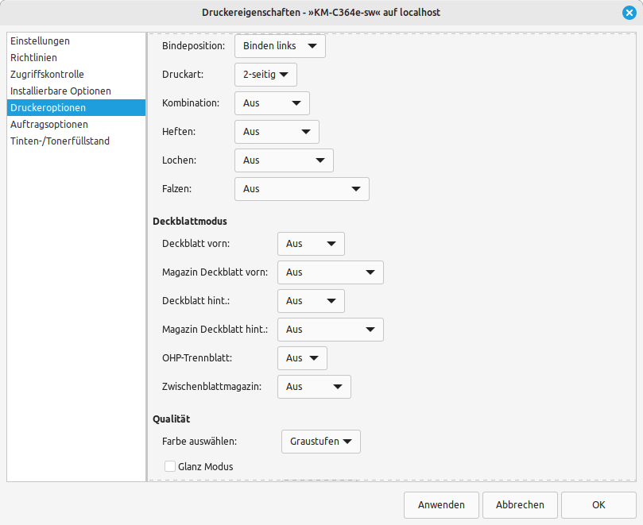Open the Lochen options list
Screen dimensions: 643x525
(284, 160)
